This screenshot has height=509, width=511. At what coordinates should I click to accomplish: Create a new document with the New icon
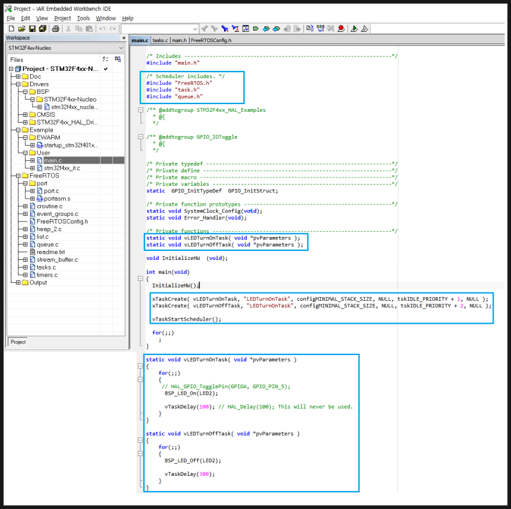[11, 29]
